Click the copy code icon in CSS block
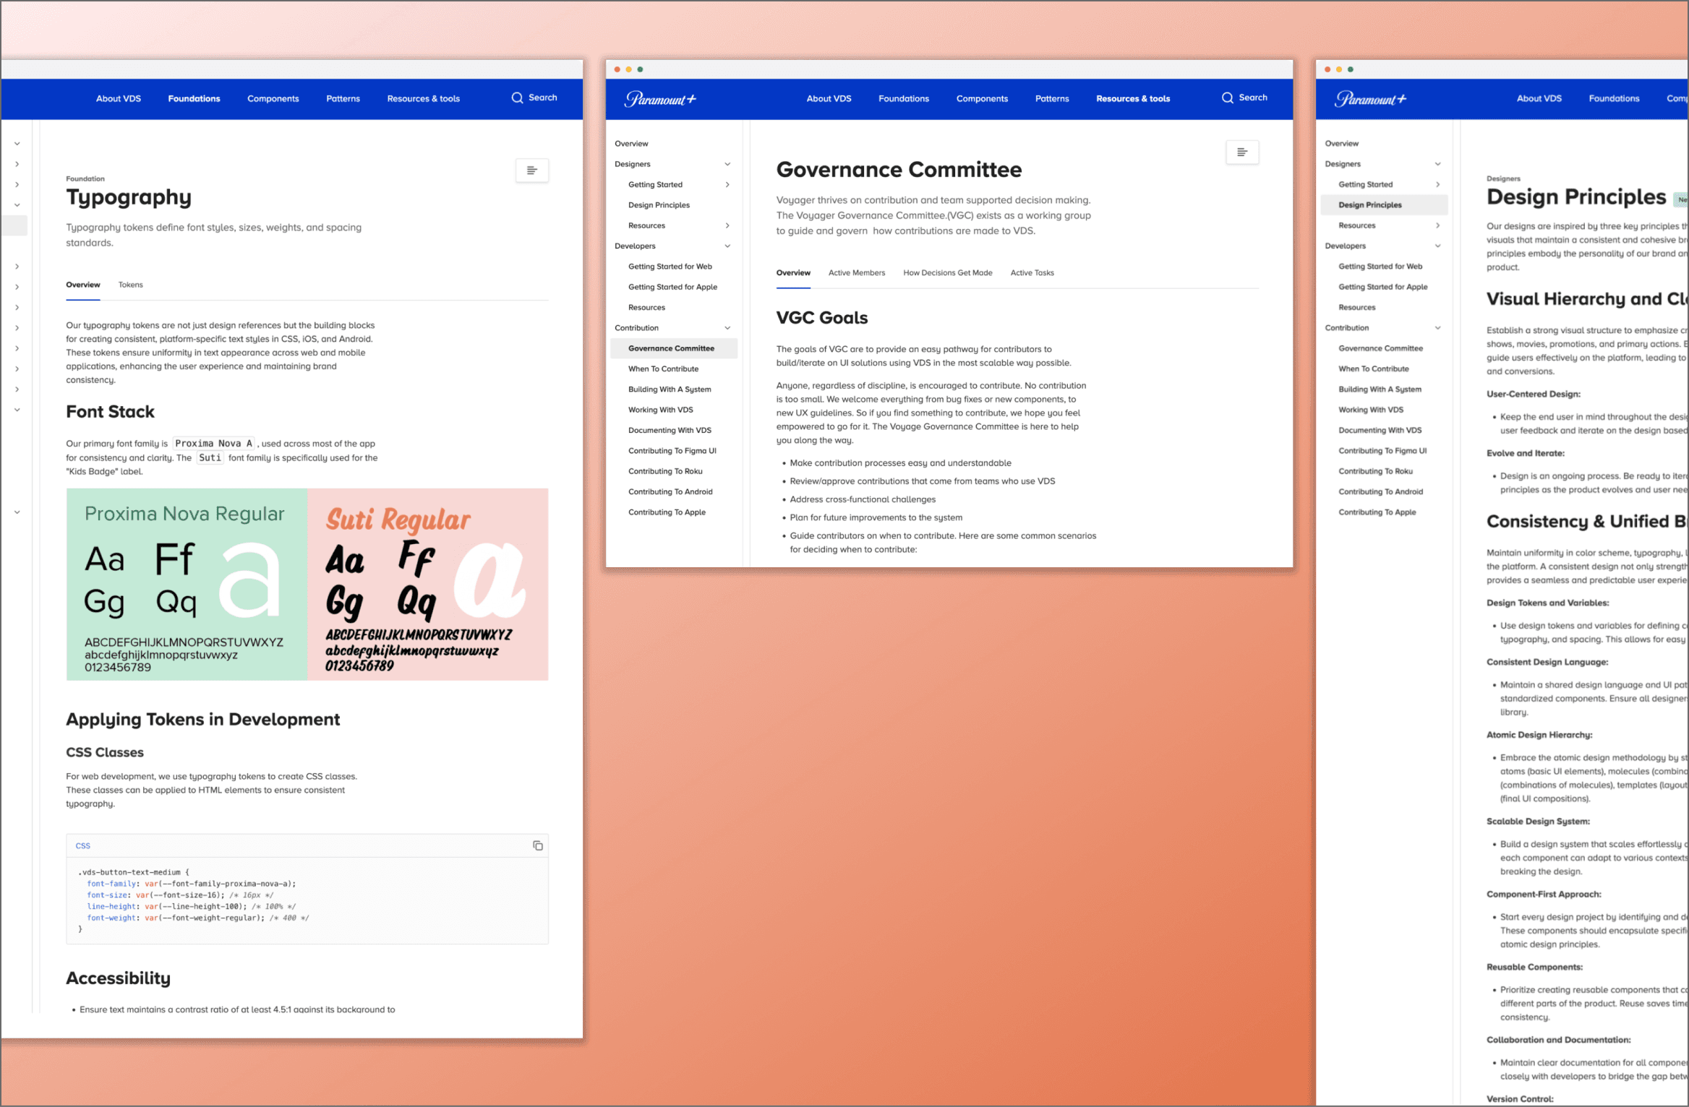 [x=537, y=845]
